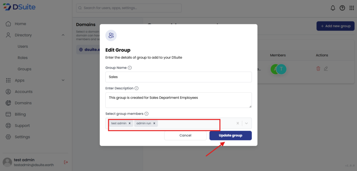Screen dimensions: 357x171
Task: Click the edit group pencil icon
Action: (326, 69)
